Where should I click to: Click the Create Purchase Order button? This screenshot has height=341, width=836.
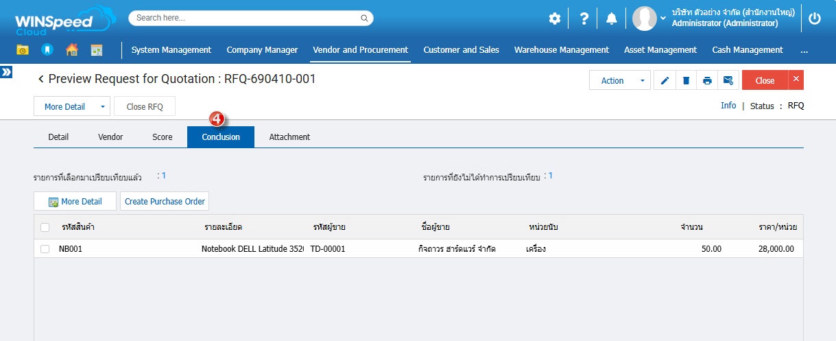[x=165, y=202]
